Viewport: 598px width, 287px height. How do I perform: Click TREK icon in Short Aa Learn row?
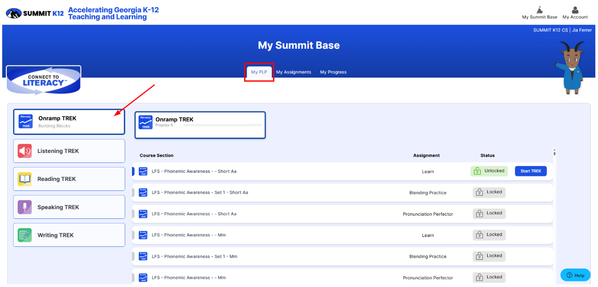143,171
